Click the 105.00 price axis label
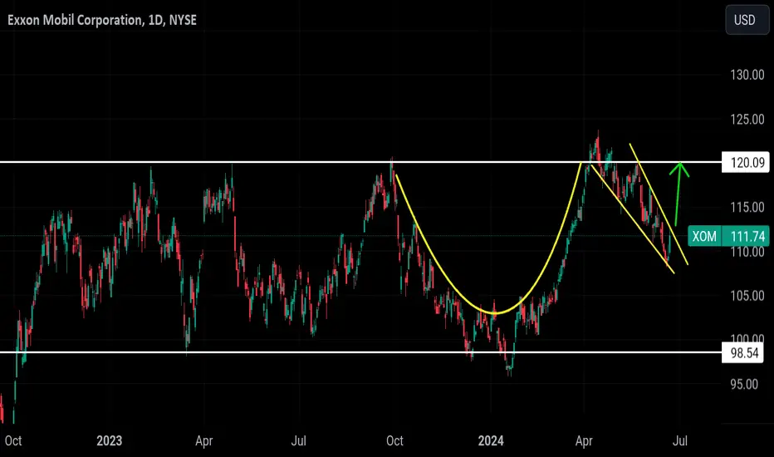The image size is (774, 457). point(747,296)
